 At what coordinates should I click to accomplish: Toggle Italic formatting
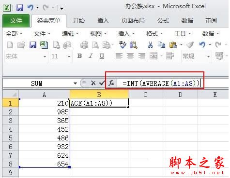[x=91, y=56]
